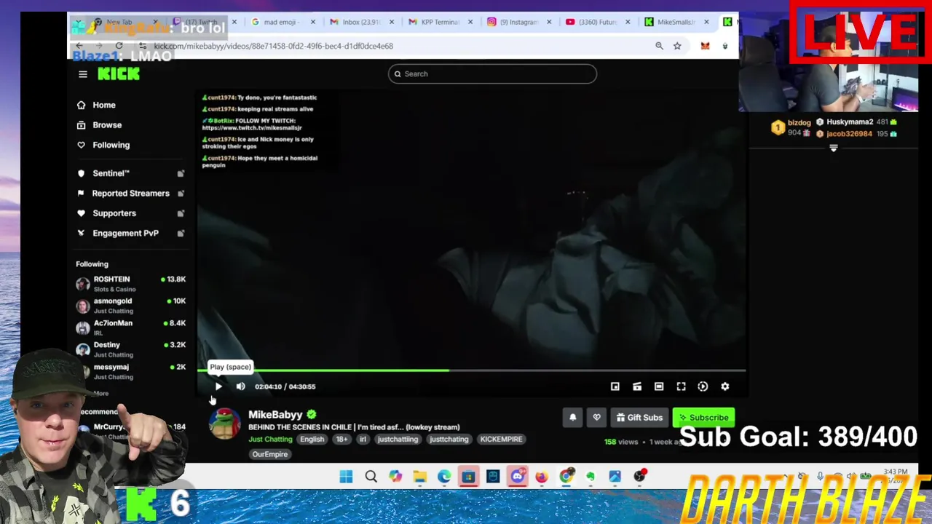
Task: Open File Explorer from taskbar
Action: (x=419, y=477)
